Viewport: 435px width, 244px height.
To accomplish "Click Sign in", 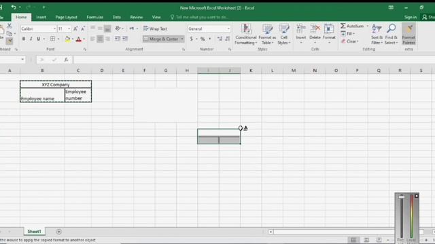I will (x=411, y=17).
